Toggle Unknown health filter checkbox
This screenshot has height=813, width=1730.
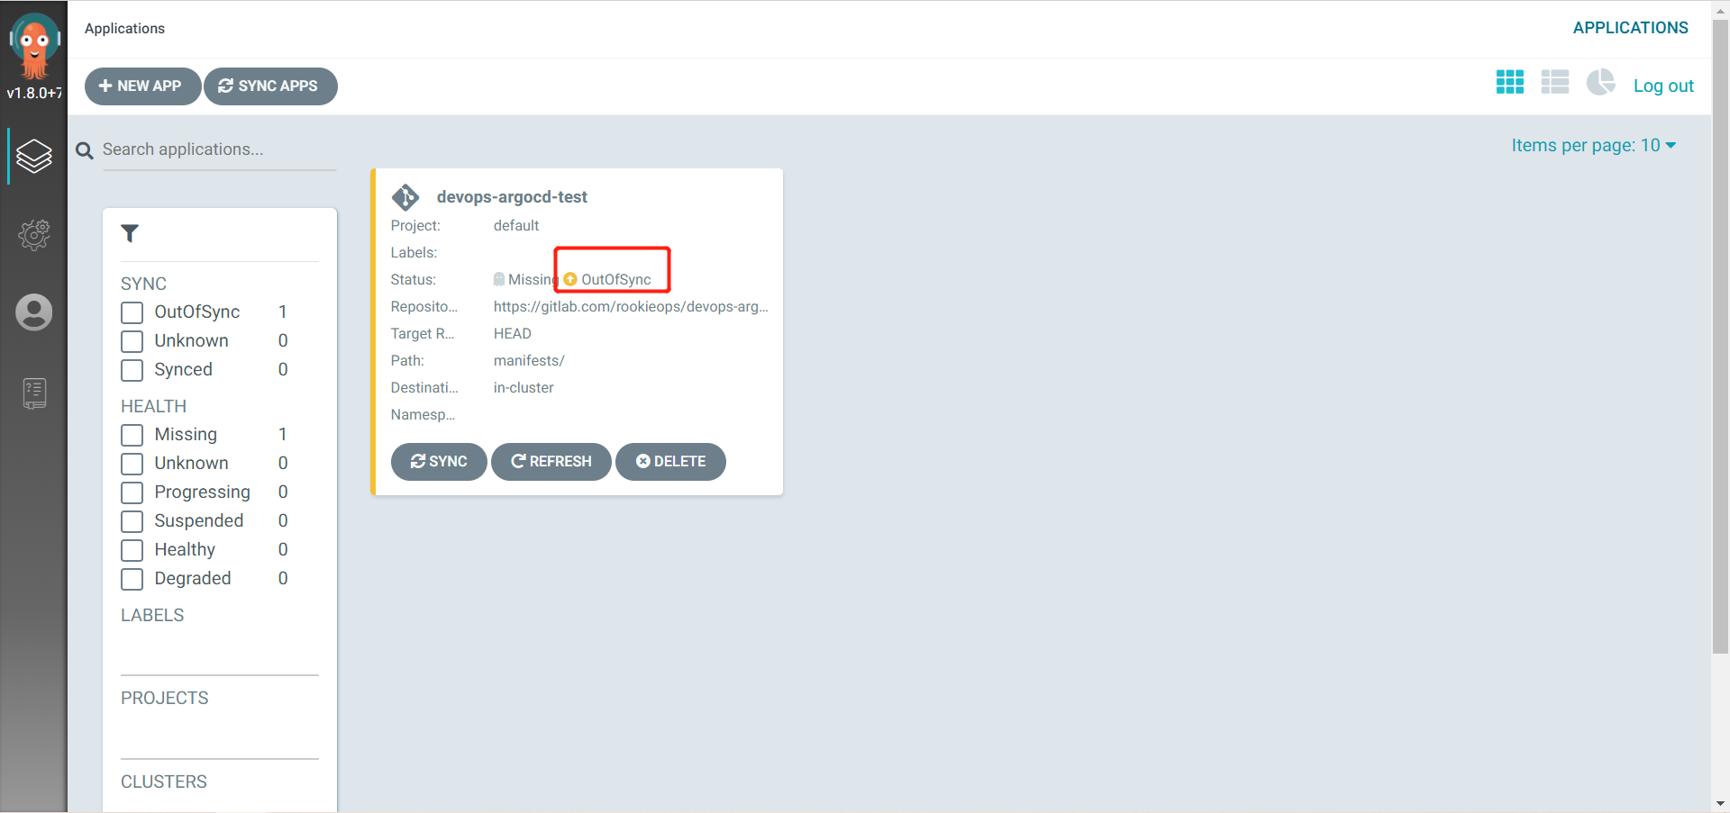[x=132, y=464]
